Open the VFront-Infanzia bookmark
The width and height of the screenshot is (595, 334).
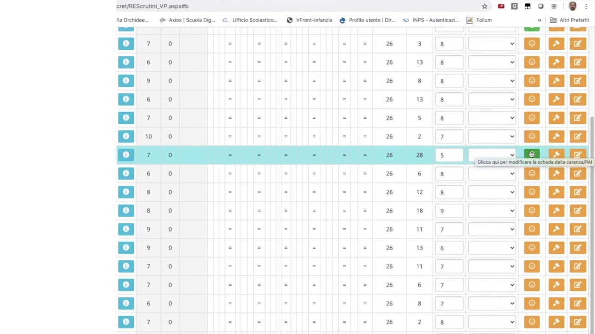(x=309, y=20)
